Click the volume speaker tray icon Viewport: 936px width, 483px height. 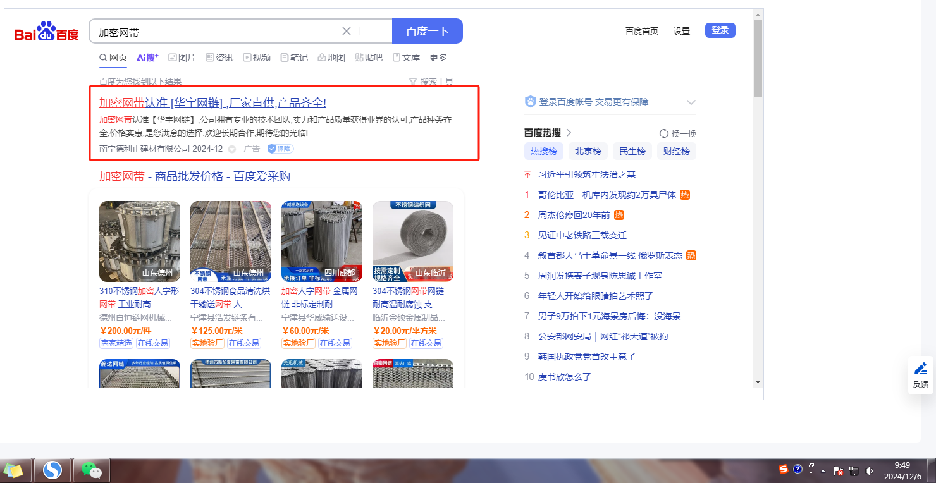tap(870, 471)
